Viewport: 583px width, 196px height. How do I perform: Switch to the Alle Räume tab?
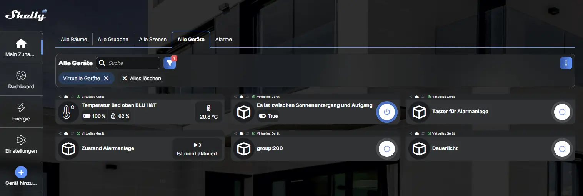74,39
